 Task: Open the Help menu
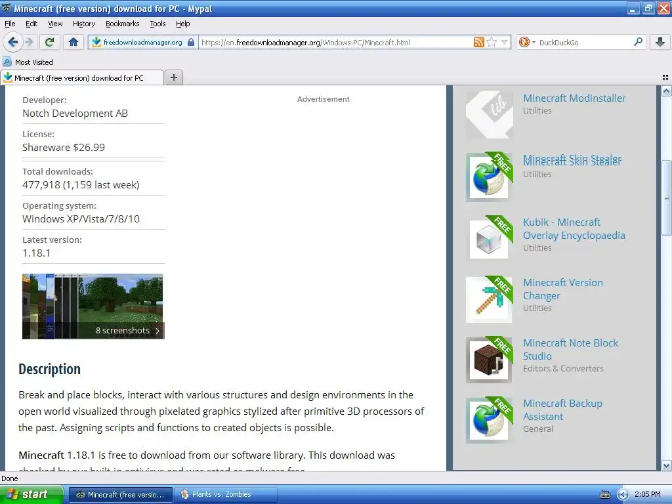pos(182,24)
